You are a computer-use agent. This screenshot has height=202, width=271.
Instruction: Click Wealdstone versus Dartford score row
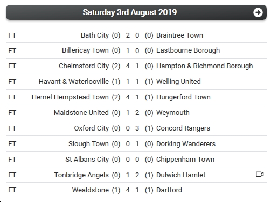(x=136, y=190)
